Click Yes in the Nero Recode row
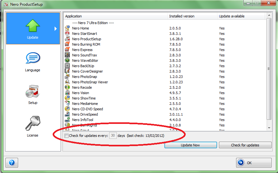This screenshot has width=278, height=173. coord(222,87)
